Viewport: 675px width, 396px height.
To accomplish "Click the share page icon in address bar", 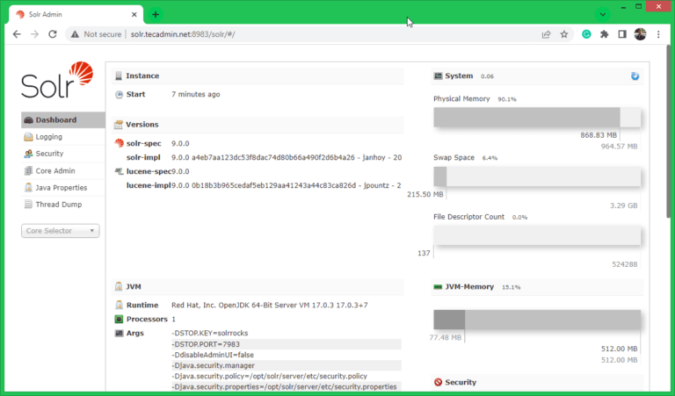I will click(x=546, y=34).
